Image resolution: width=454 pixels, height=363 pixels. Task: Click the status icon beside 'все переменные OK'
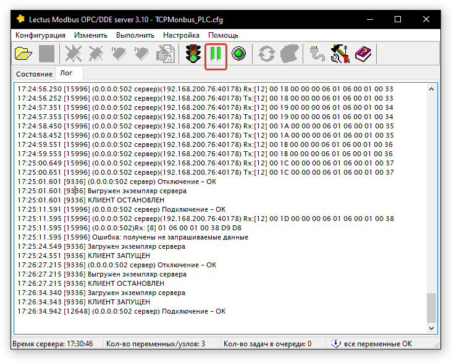click(335, 344)
